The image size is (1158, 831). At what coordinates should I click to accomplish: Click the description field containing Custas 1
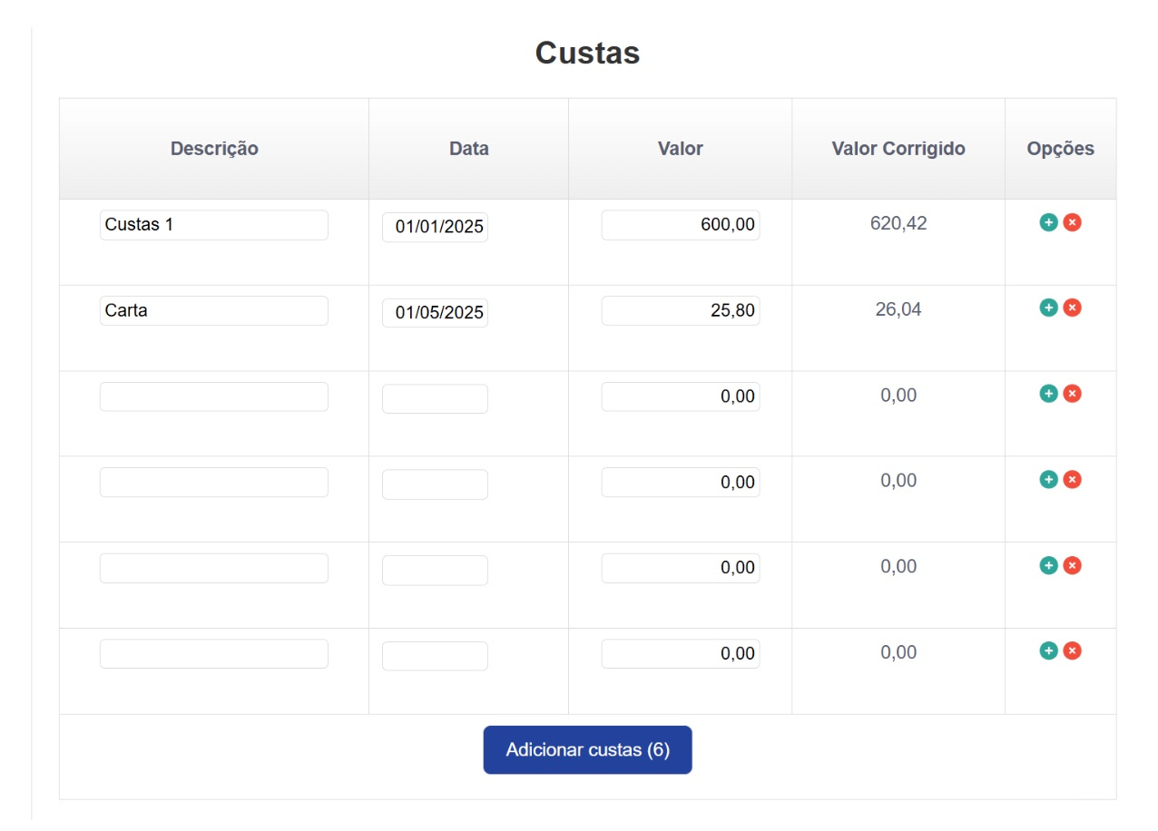click(213, 225)
